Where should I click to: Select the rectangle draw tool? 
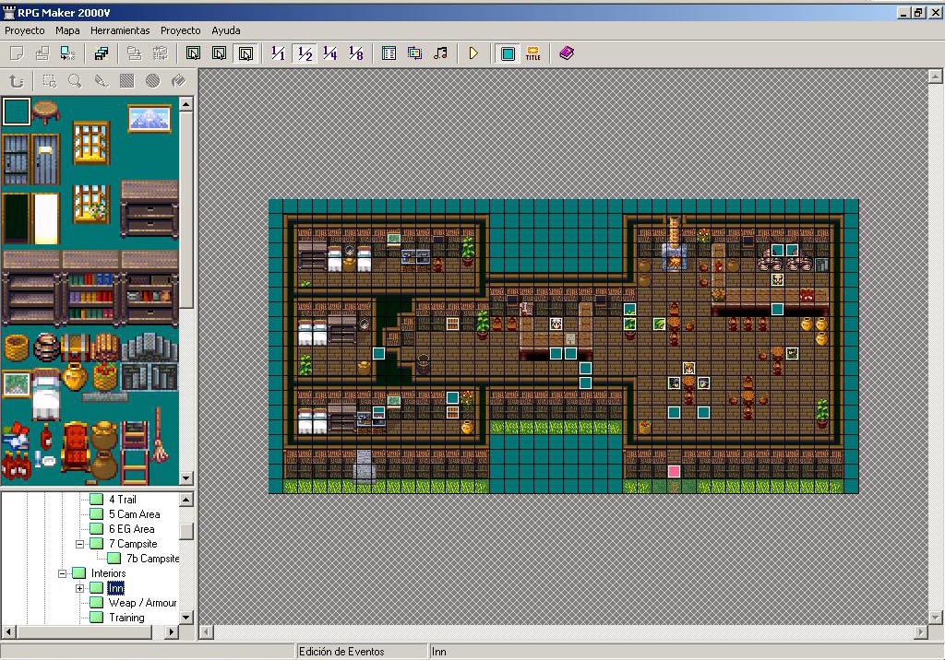pos(126,81)
